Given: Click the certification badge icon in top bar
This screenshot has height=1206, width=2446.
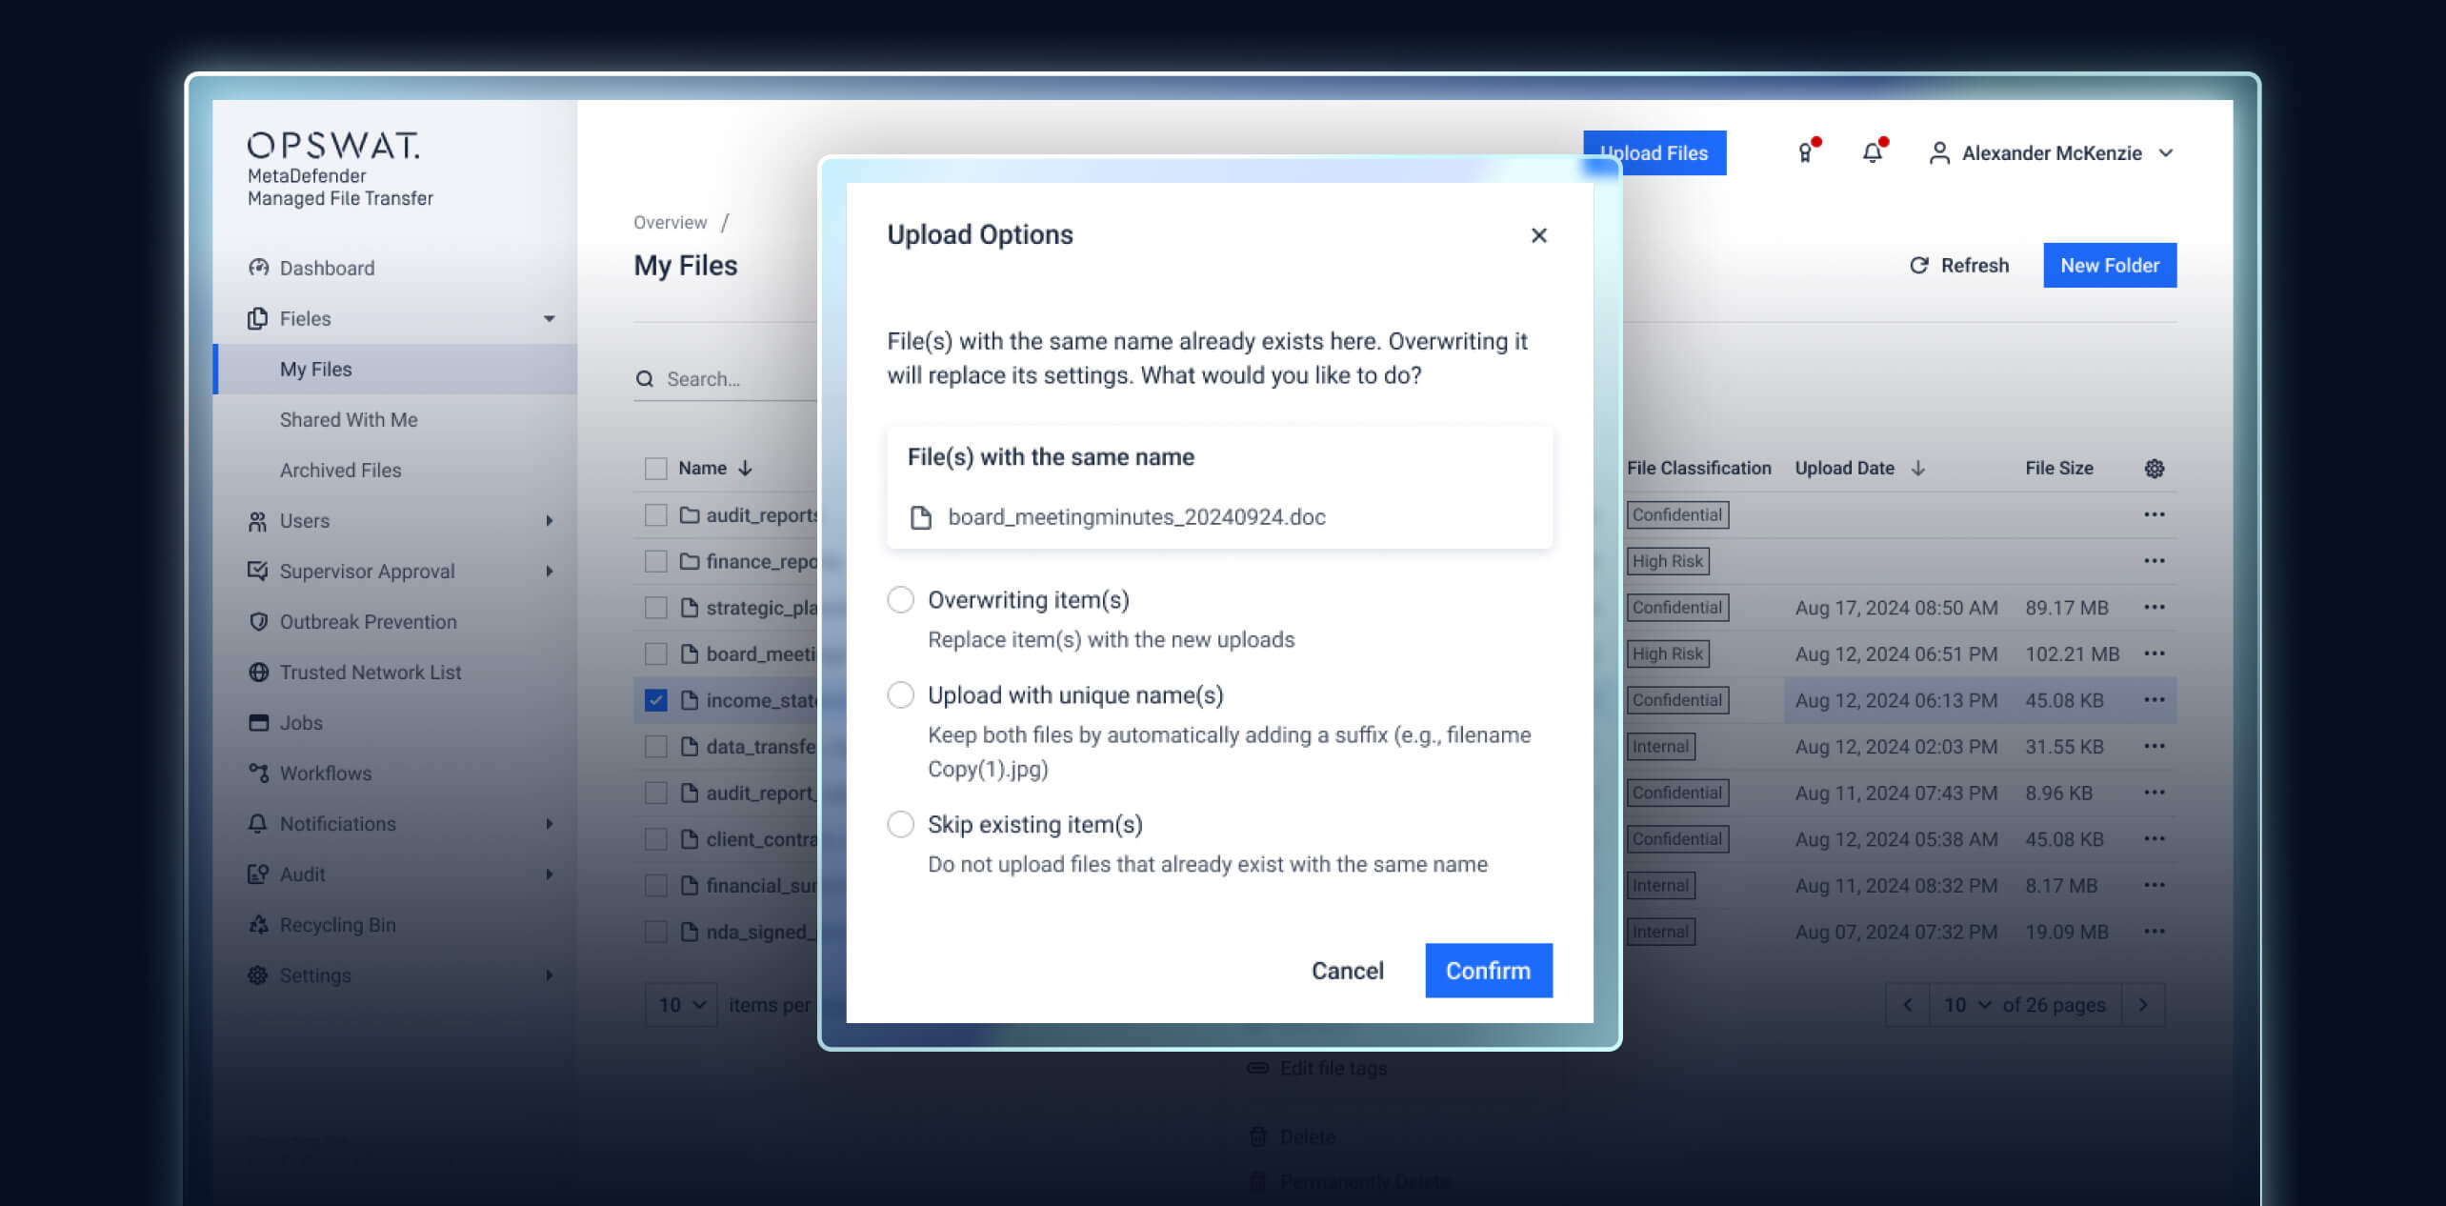Looking at the screenshot, I should (x=1805, y=152).
